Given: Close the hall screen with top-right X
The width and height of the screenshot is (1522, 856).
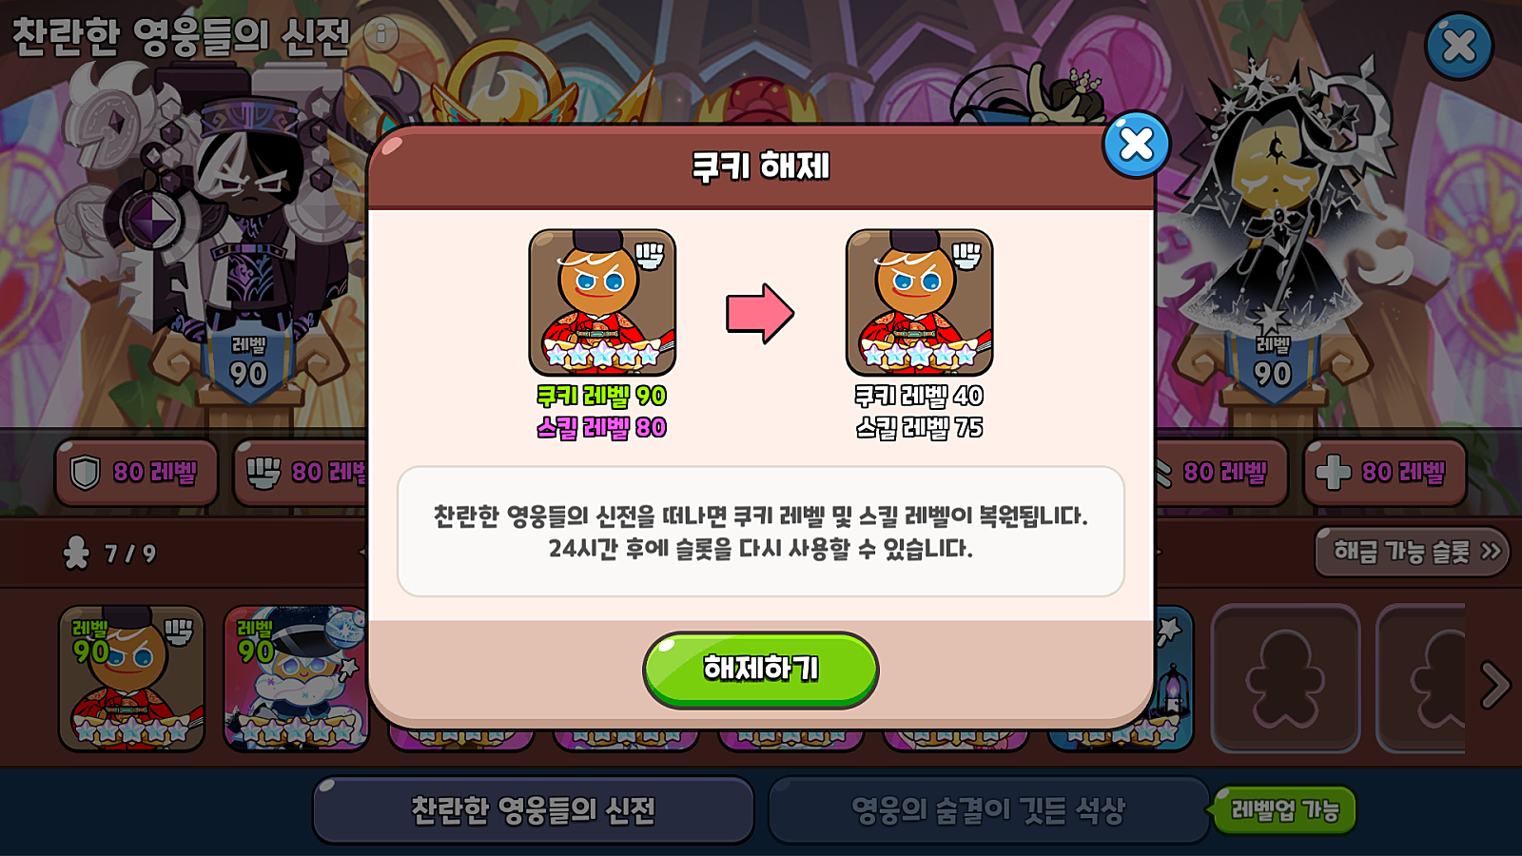Looking at the screenshot, I should 1458,46.
